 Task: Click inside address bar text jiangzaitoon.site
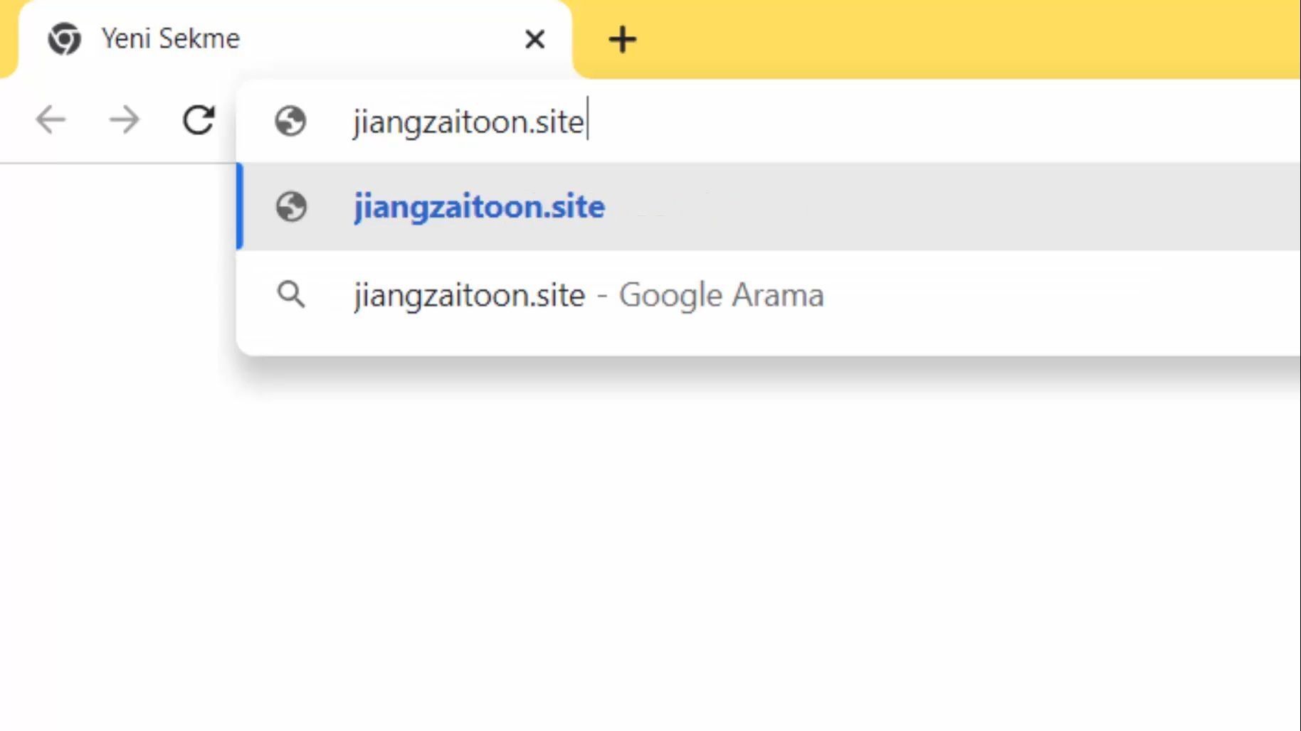pos(468,122)
